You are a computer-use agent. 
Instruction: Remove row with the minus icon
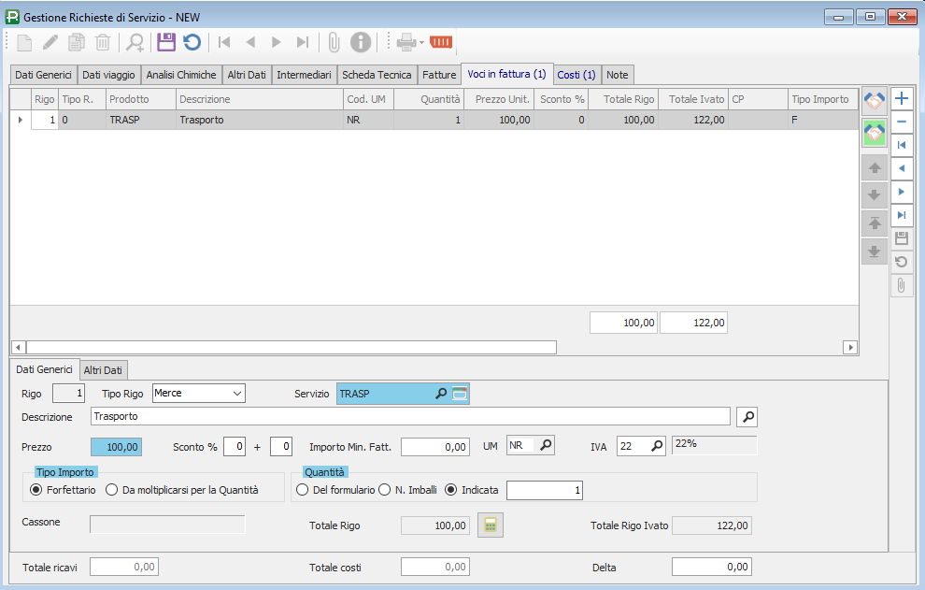click(902, 122)
